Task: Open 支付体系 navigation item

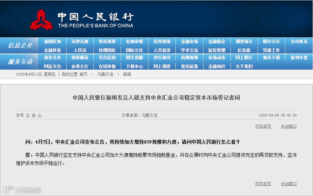Action: click(x=299, y=41)
